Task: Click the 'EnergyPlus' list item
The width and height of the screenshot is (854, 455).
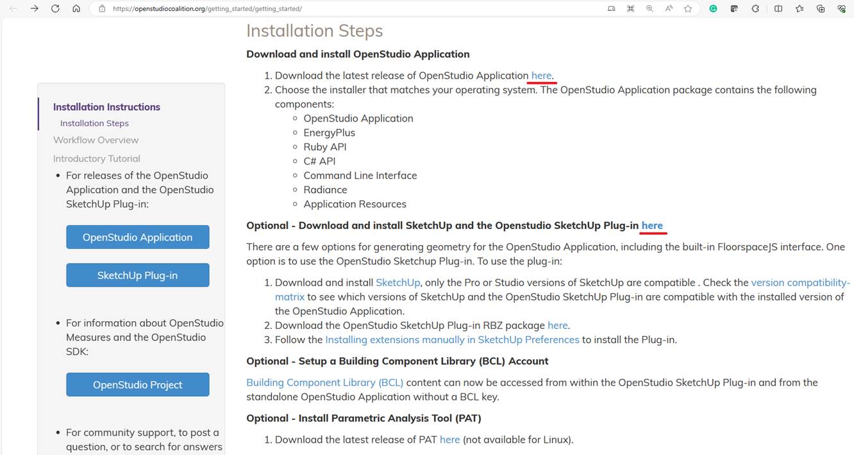Action: pos(330,133)
